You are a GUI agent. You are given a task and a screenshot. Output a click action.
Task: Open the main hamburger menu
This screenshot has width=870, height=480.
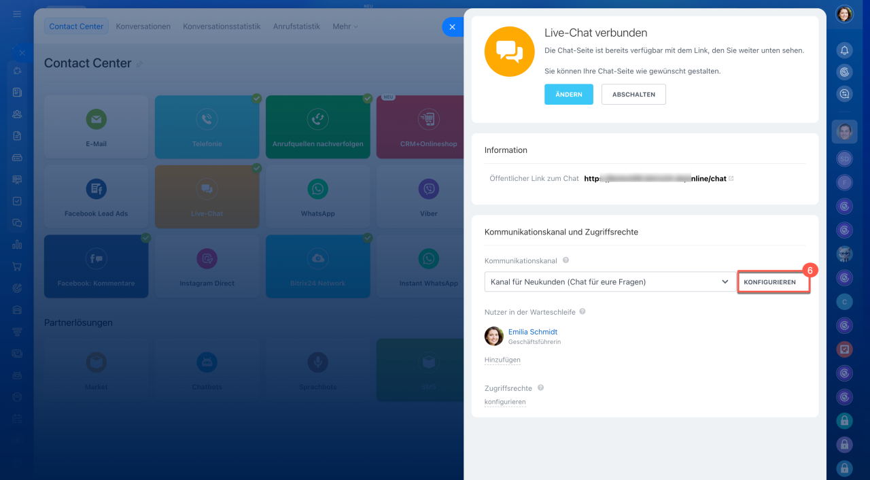[x=17, y=14]
